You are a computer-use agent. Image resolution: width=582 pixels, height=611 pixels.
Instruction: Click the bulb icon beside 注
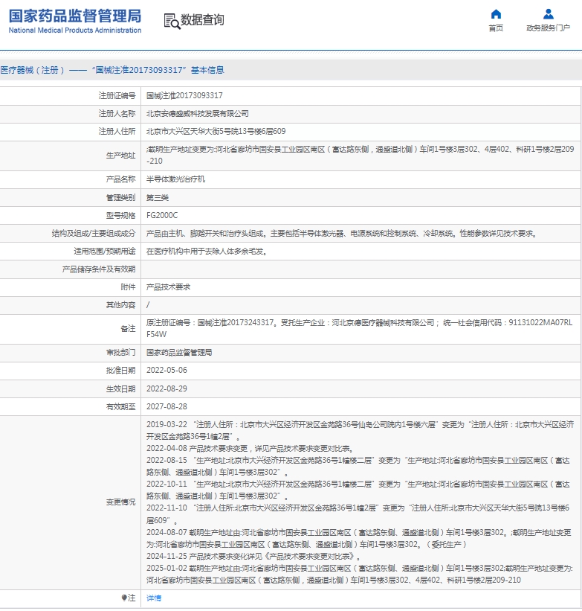click(x=124, y=598)
